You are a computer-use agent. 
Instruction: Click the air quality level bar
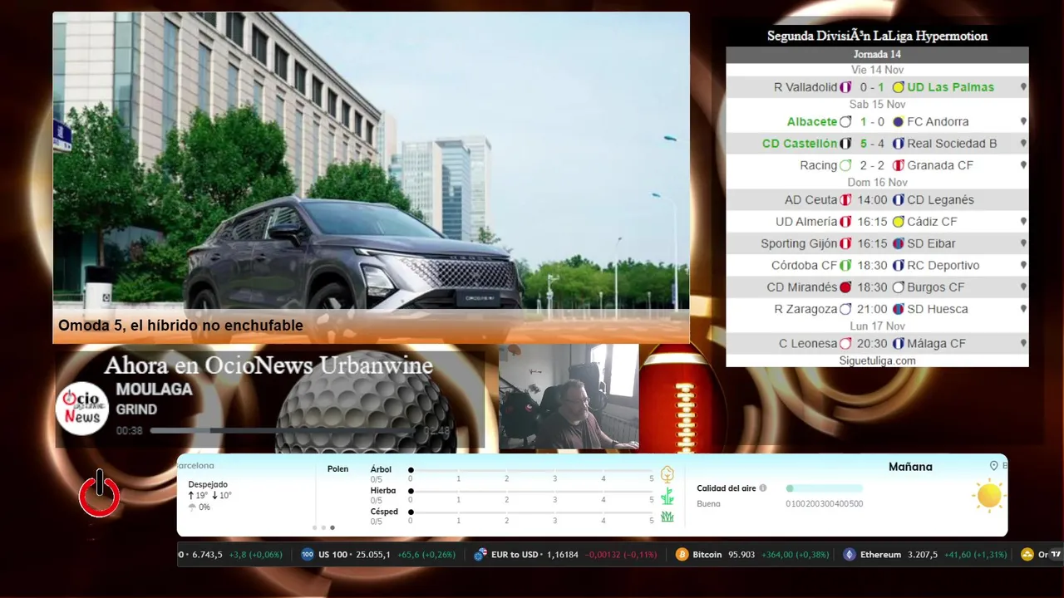[824, 488]
